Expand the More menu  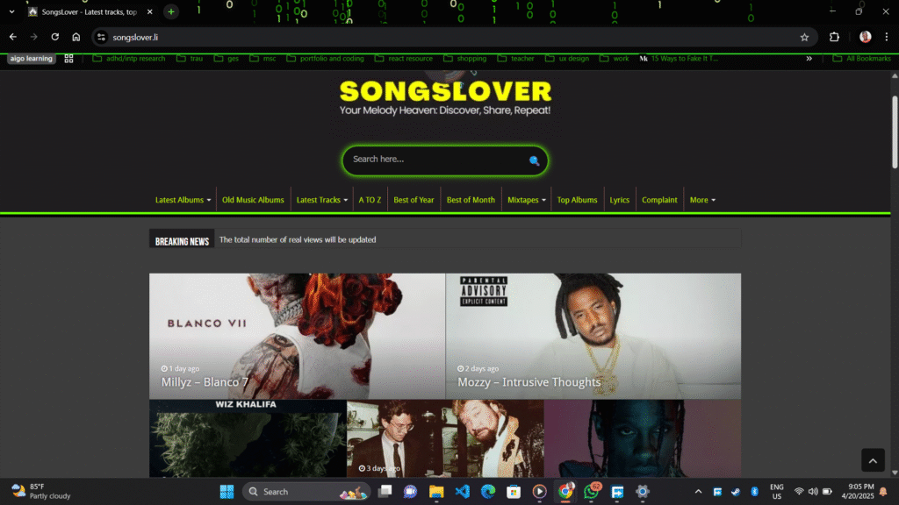tap(702, 200)
